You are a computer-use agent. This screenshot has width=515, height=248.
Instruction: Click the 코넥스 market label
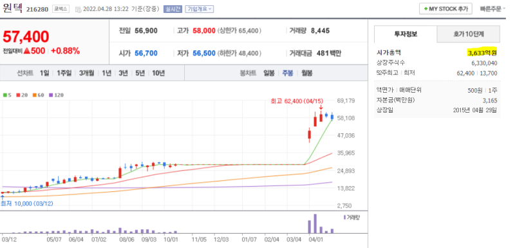tap(61, 9)
